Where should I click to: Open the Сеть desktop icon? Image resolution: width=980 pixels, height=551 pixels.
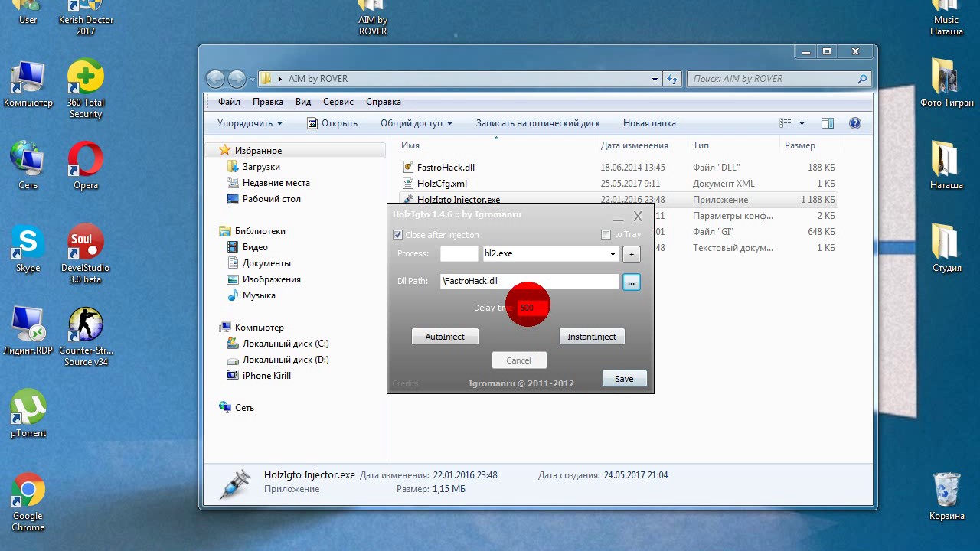pos(28,165)
